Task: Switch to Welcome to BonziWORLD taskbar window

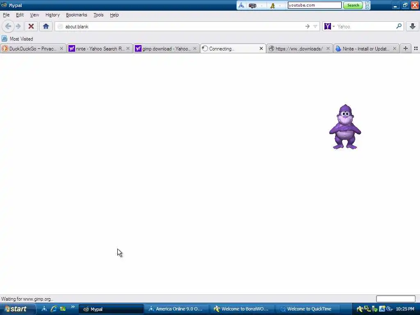Action: click(243, 309)
